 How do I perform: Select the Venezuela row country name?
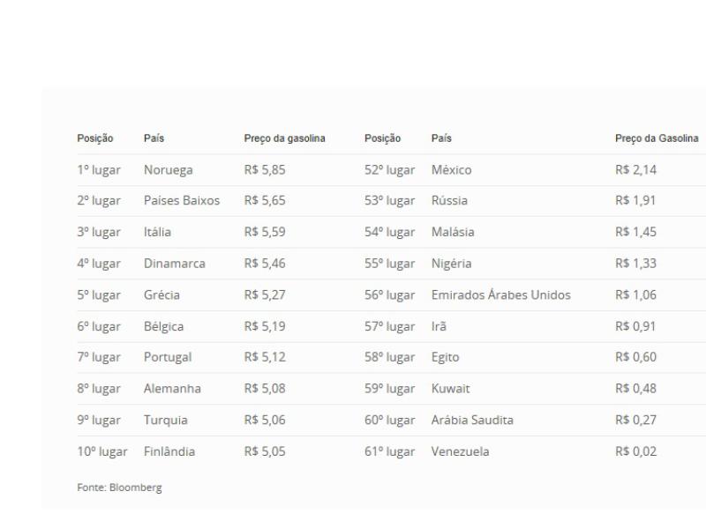pos(460,451)
